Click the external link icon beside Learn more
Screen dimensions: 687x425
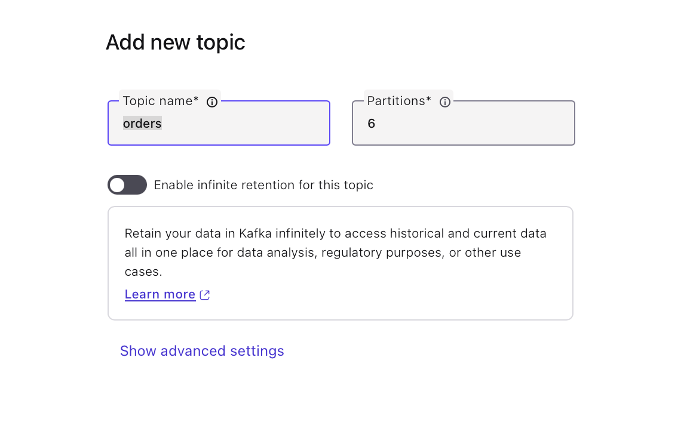(205, 295)
